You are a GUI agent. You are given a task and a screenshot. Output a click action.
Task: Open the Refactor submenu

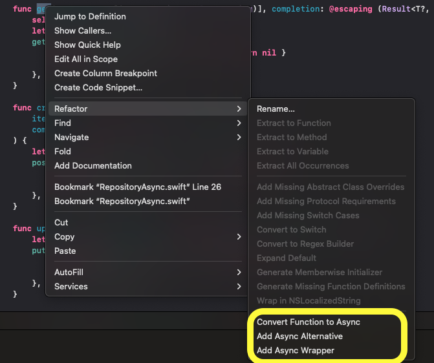coord(148,109)
